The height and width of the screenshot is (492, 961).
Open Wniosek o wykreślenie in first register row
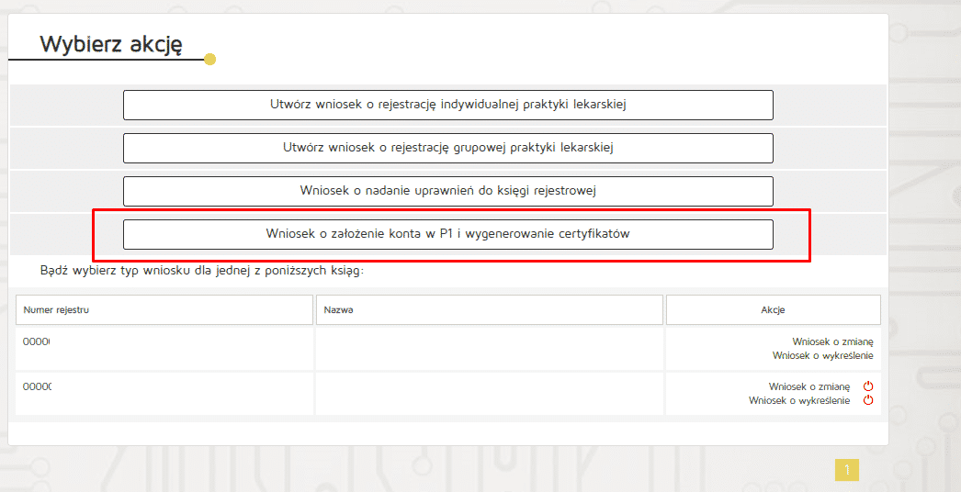pos(822,355)
